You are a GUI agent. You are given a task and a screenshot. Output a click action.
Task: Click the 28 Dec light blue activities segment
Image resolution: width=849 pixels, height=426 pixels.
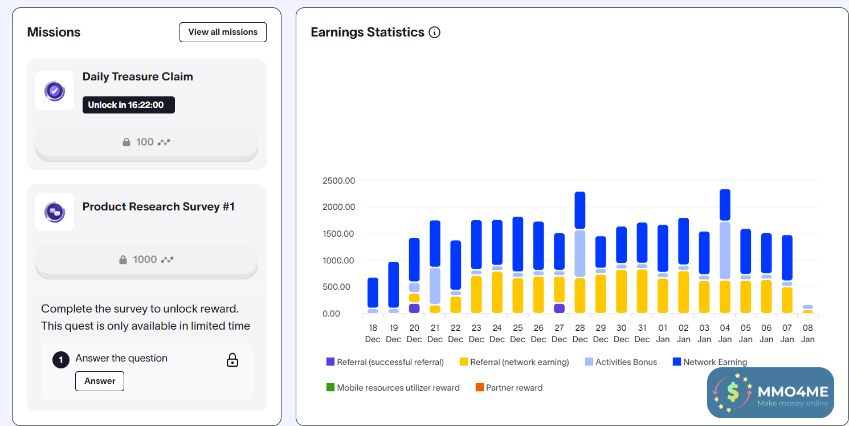click(x=580, y=254)
